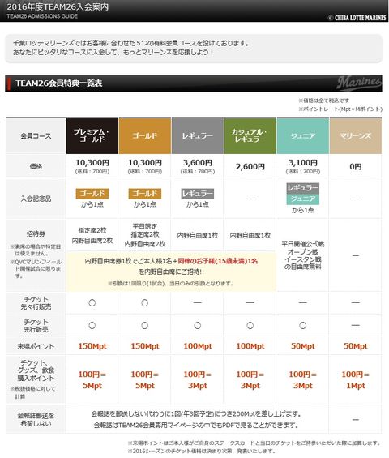
Task: Select the green カジュアル・レギュラー column header
Action: tap(250, 136)
